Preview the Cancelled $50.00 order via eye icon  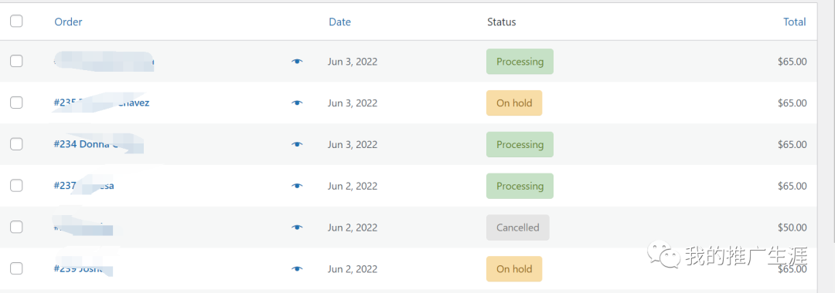pos(297,227)
